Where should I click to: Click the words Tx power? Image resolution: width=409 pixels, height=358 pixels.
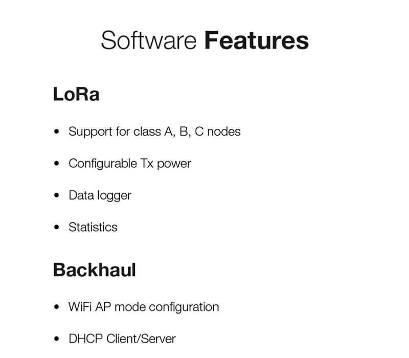166,164
